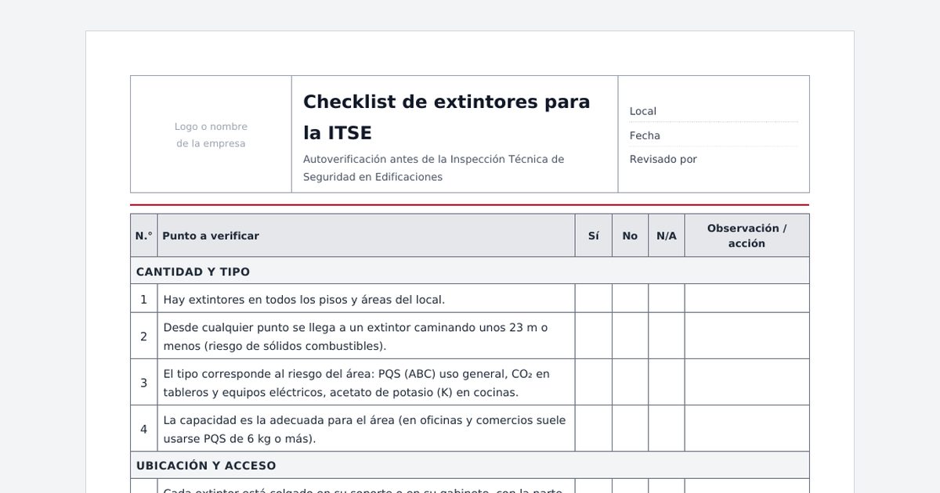The width and height of the screenshot is (940, 493).
Task: Click row number 1 cell
Action: click(144, 299)
